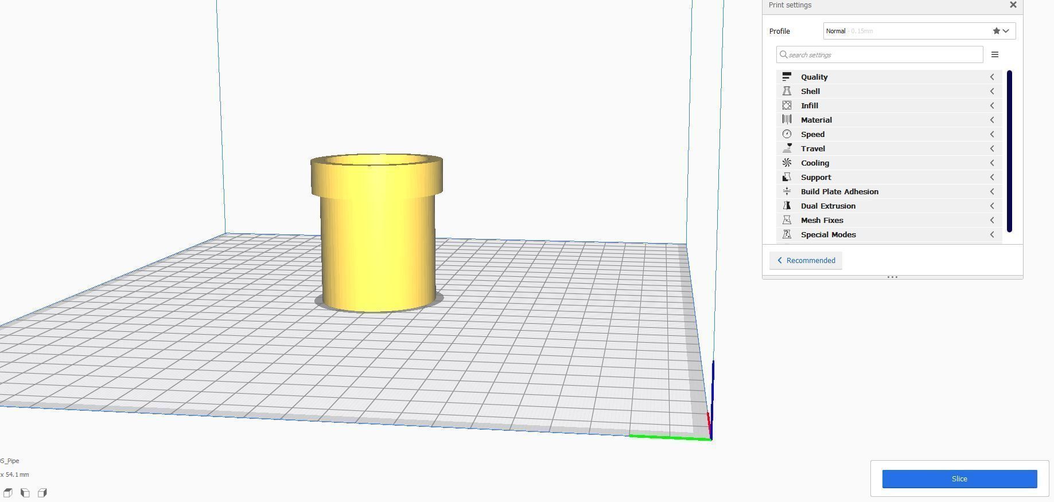The height and width of the screenshot is (502, 1054).
Task: Click the Mesh Fixes icon
Action: point(787,220)
